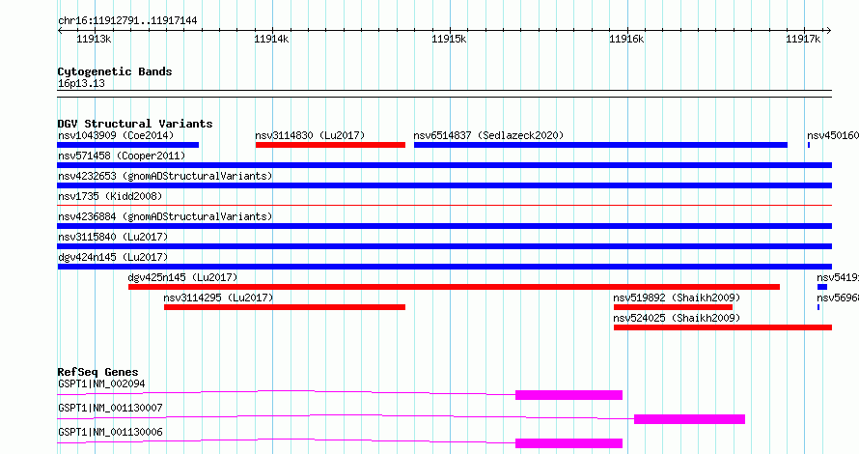
Task: Click the RefSeq Genes track title
Action: (x=97, y=372)
